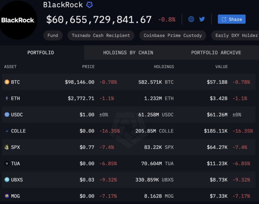Open the SPX asset name
The height and width of the screenshot is (204, 259).
point(15,147)
